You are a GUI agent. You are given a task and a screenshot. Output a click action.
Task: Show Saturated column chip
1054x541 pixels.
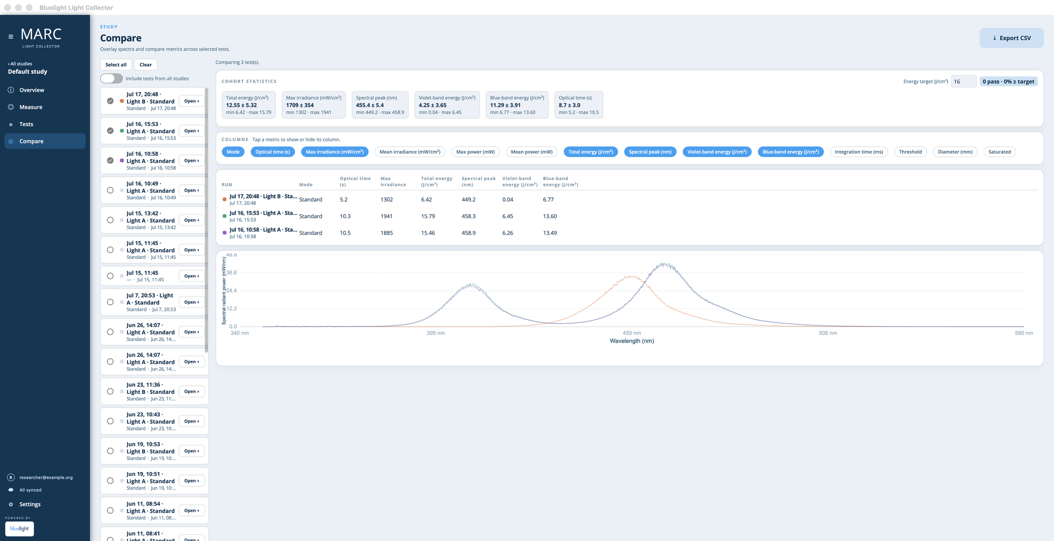click(1000, 152)
